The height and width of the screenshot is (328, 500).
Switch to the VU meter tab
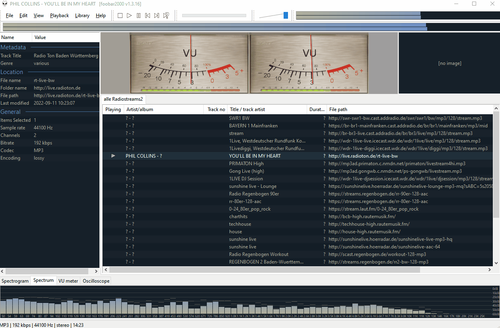pyautogui.click(x=68, y=281)
